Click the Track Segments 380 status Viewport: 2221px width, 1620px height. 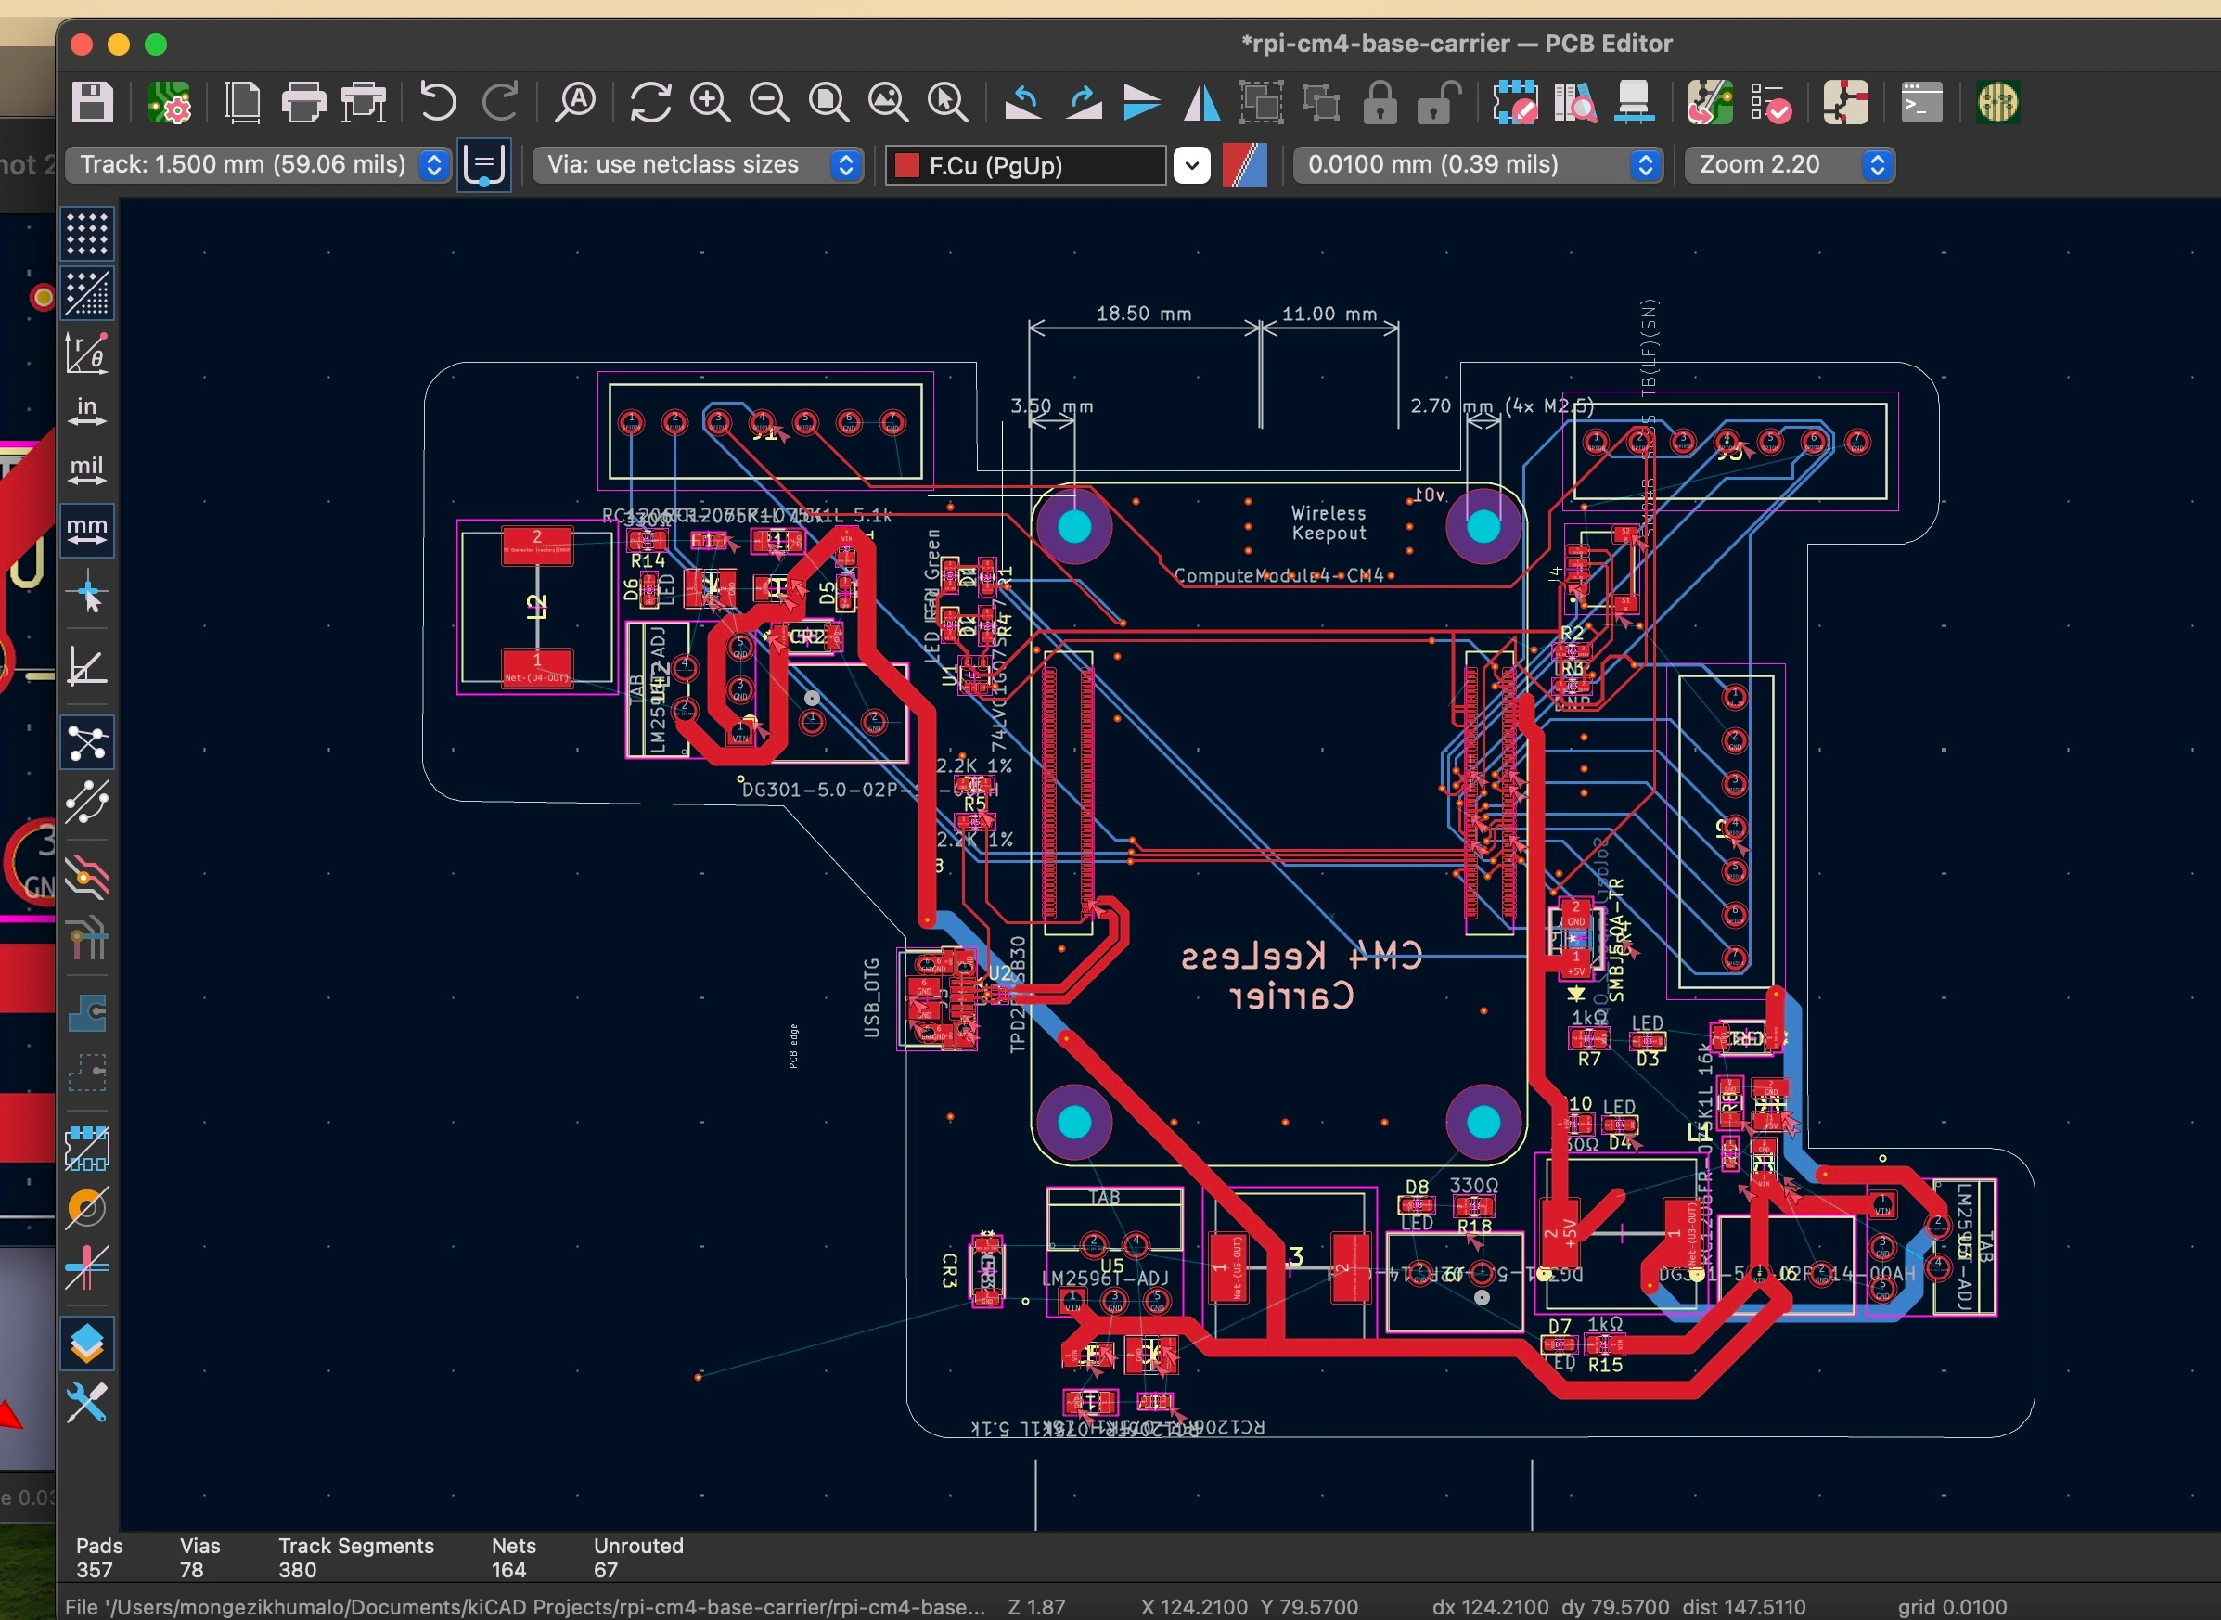point(356,1557)
